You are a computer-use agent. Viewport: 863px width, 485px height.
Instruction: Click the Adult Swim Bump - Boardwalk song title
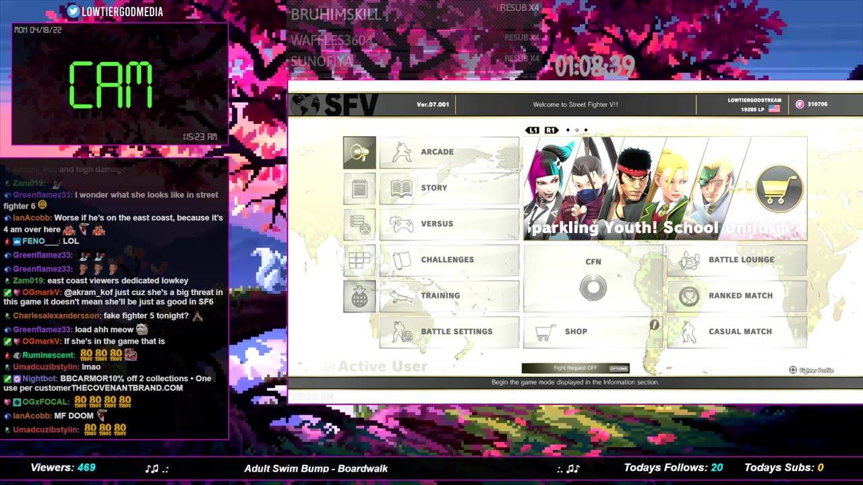[316, 468]
